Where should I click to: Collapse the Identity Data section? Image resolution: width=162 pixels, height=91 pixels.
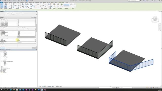tap(35, 44)
